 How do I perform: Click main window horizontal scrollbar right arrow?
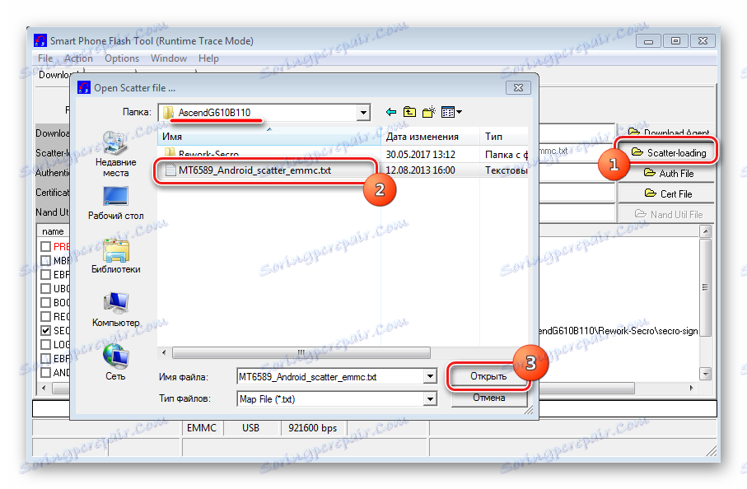(x=691, y=388)
